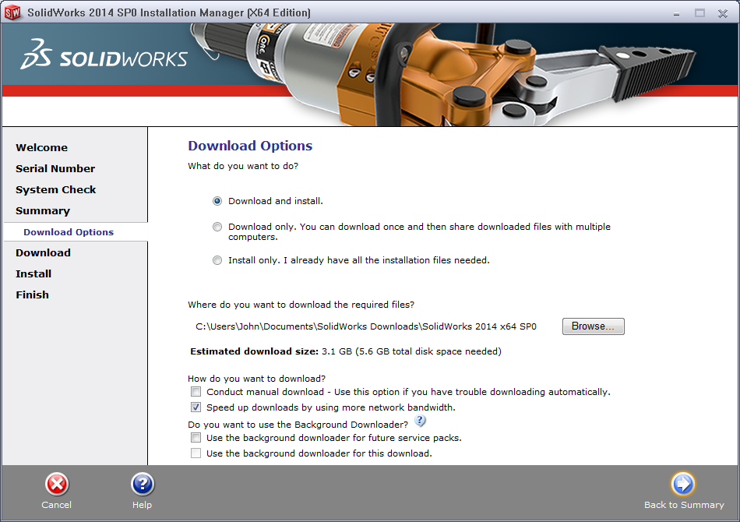
Task: Open Help via the question mark icon
Action: (x=142, y=485)
